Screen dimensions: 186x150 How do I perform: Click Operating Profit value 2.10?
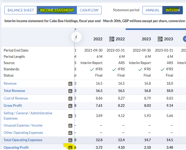(x=147, y=147)
